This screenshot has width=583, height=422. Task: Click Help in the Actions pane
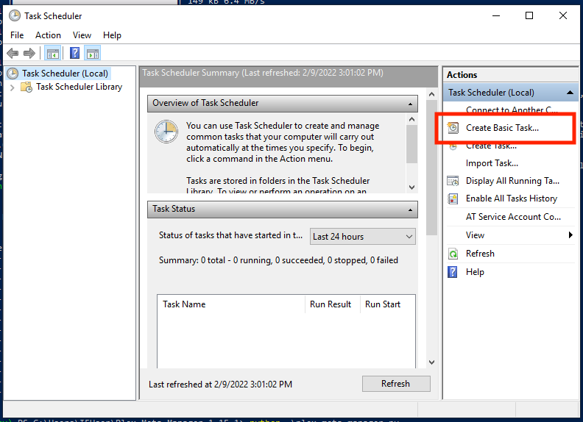point(475,272)
